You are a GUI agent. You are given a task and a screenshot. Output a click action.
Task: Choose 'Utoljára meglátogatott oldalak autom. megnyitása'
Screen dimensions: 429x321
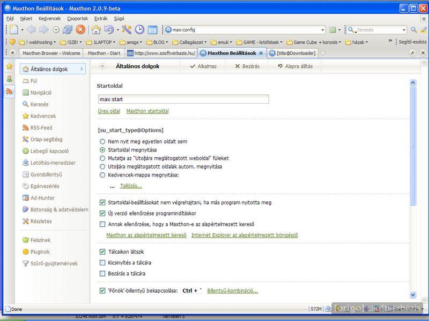[102, 166]
